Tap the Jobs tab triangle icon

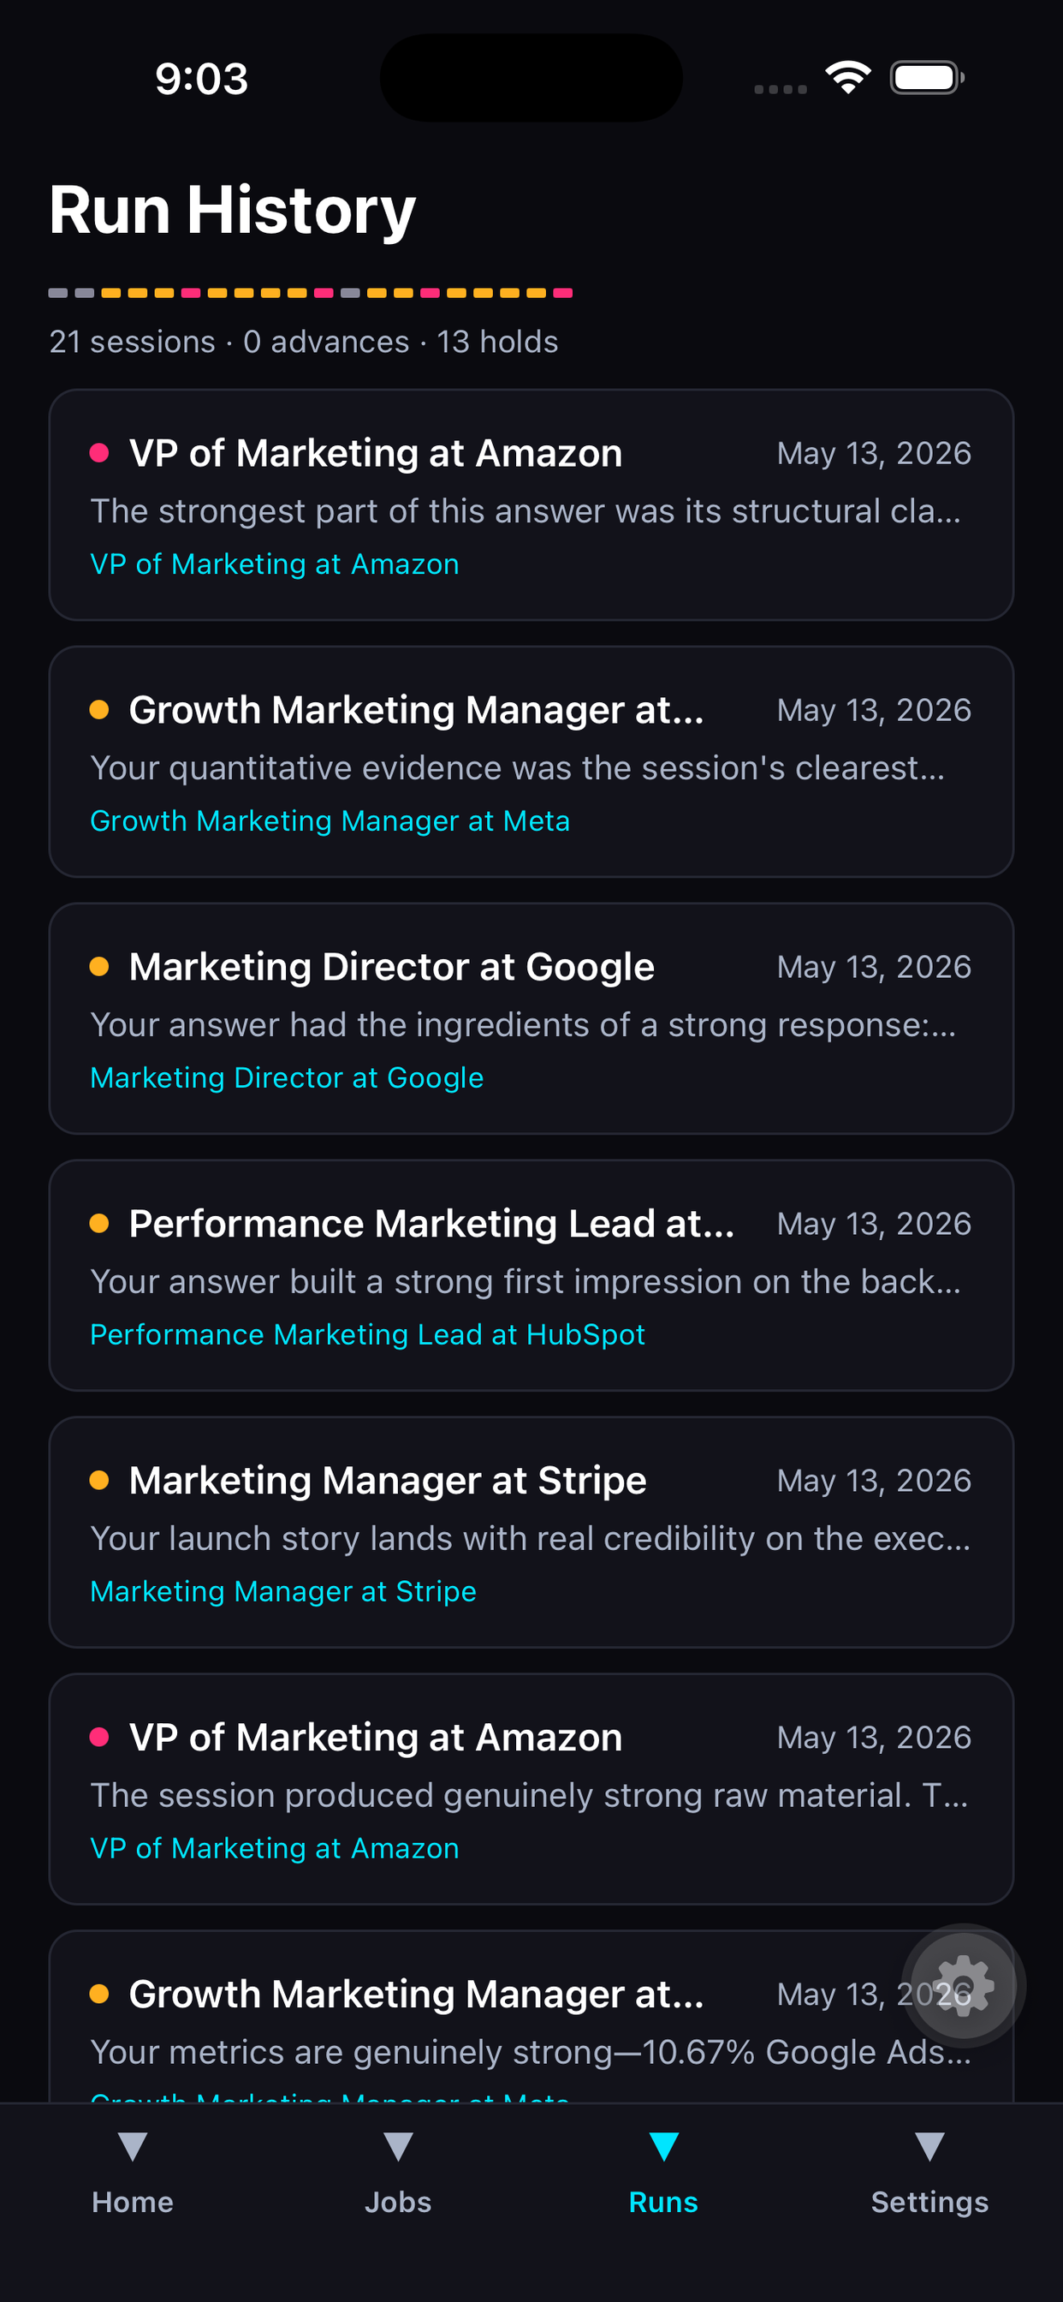pyautogui.click(x=397, y=2146)
